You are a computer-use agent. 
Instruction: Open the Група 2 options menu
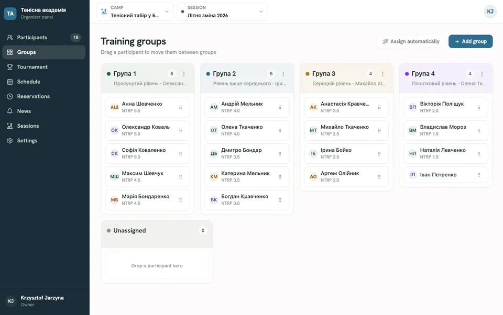[x=283, y=74]
